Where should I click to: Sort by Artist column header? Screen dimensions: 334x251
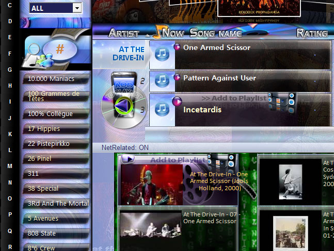(124, 33)
